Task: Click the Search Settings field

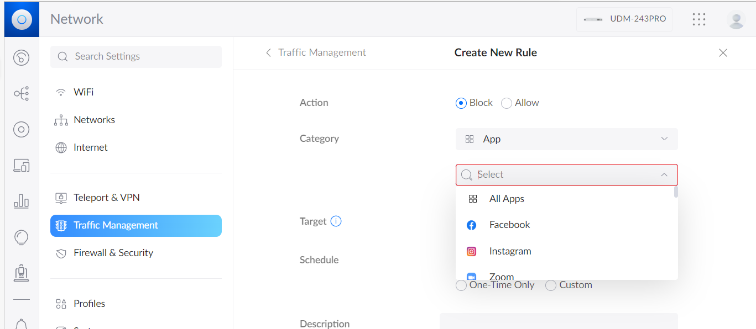Action: pos(136,56)
